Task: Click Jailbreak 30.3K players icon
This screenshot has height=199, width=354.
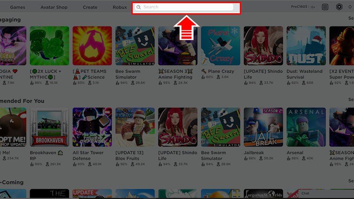Action: [x=261, y=158]
